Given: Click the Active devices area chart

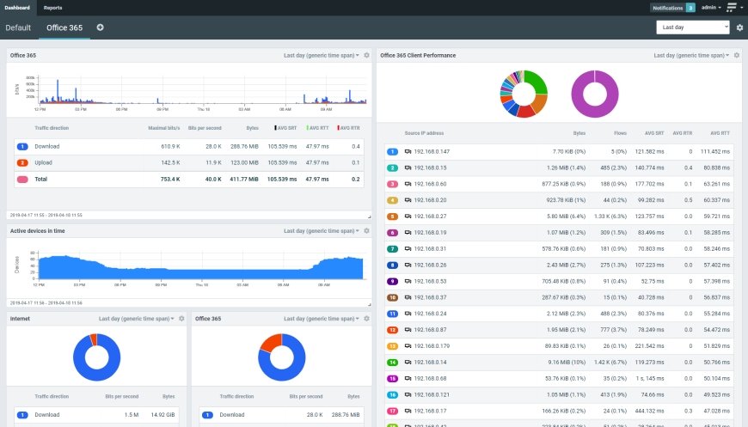Looking at the screenshot, I should pos(201,267).
